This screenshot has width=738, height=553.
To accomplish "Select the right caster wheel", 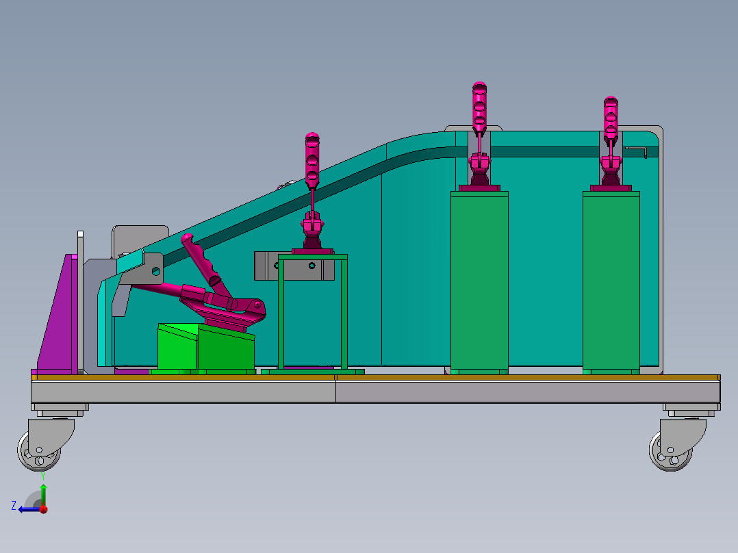I will click(x=670, y=451).
